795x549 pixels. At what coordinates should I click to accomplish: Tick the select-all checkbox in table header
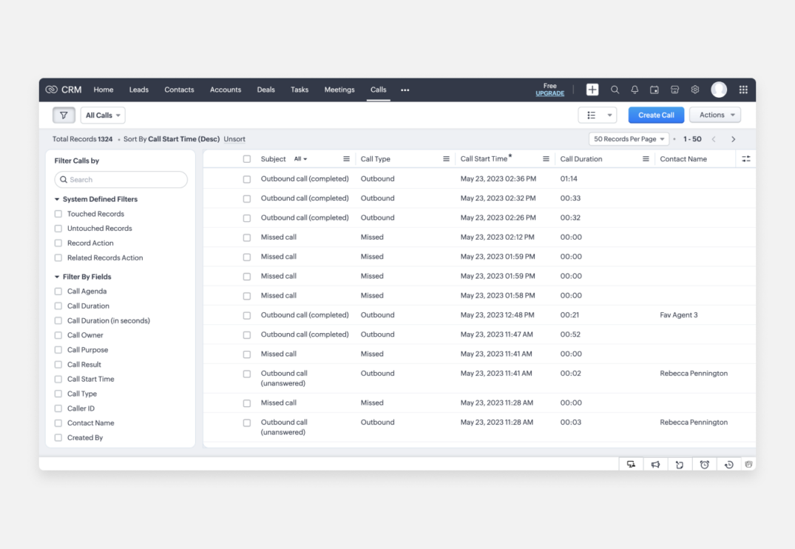point(247,159)
